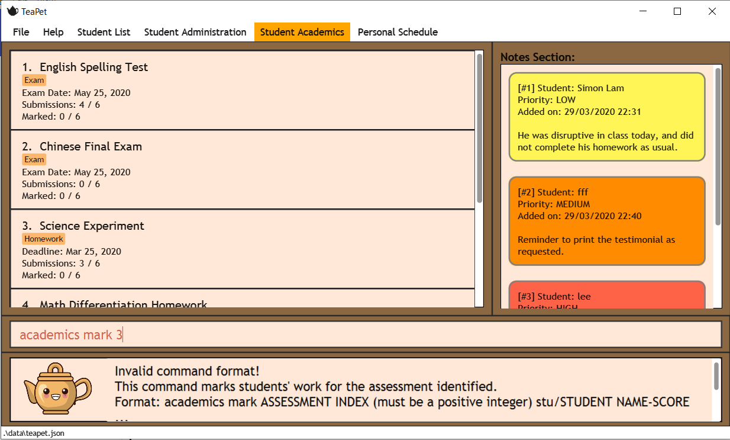Click Exam tag under Chinese Final Exam

point(34,159)
